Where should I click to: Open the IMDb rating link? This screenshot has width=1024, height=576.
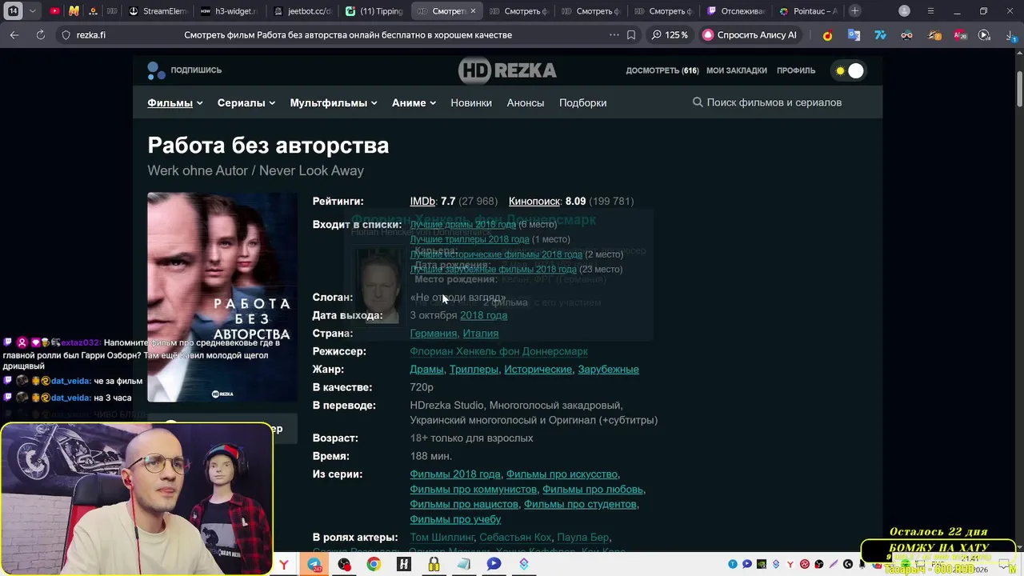pyautogui.click(x=422, y=201)
